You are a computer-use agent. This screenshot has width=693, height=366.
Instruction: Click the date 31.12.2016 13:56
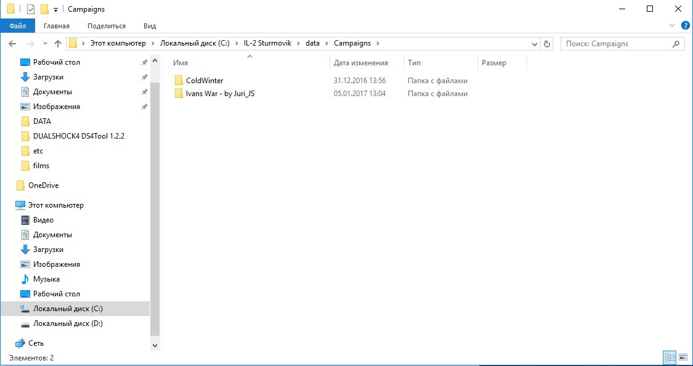click(360, 81)
